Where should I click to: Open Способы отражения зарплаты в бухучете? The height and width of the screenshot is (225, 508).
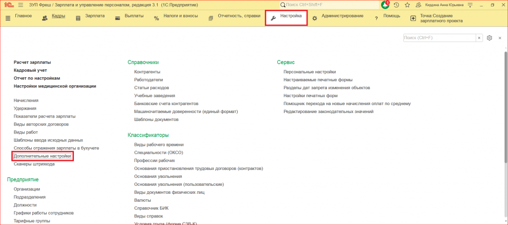coord(57,148)
